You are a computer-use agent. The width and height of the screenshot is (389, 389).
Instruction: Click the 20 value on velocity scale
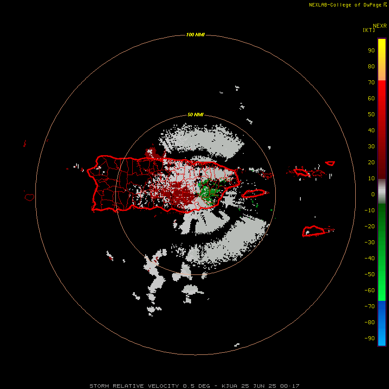(371, 163)
